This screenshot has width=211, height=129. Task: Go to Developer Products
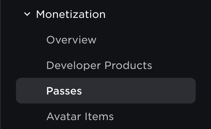click(99, 65)
